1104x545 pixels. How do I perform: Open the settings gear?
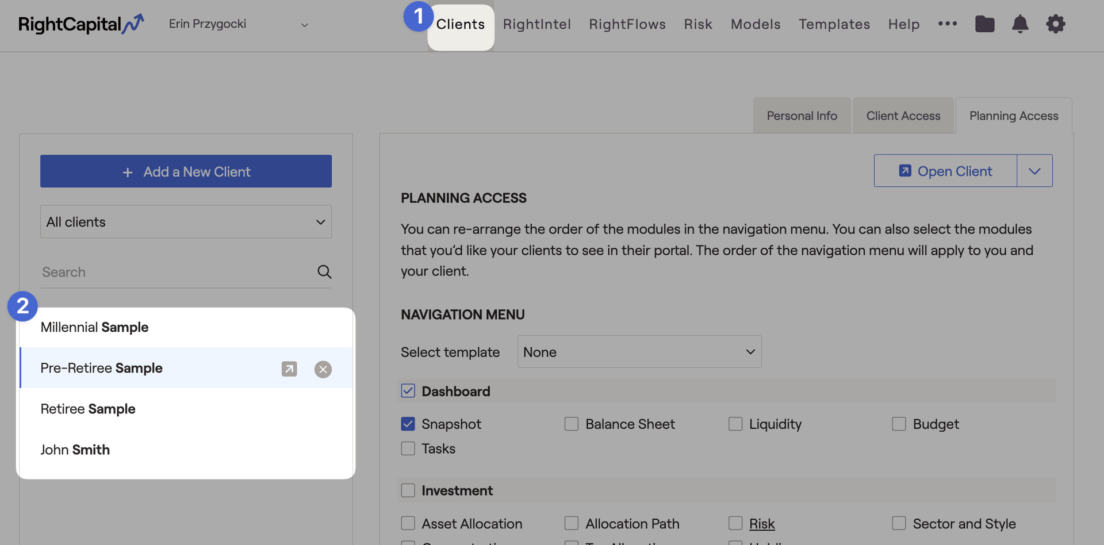pyautogui.click(x=1056, y=24)
